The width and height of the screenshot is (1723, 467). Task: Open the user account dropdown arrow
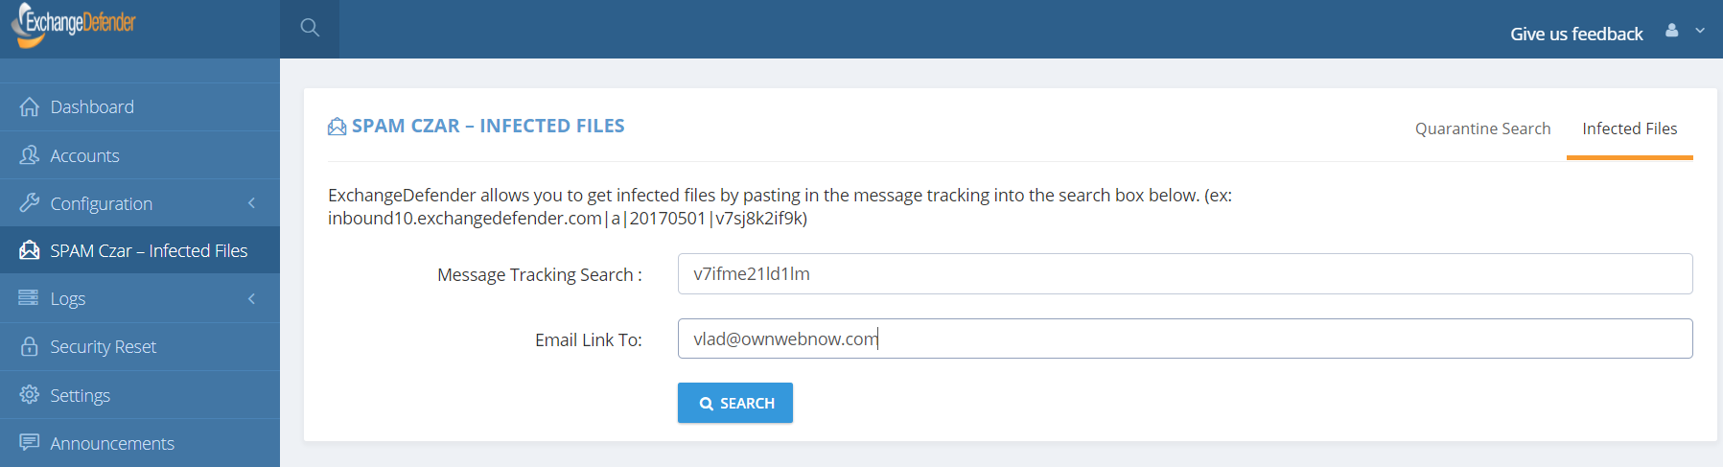pos(1700,30)
